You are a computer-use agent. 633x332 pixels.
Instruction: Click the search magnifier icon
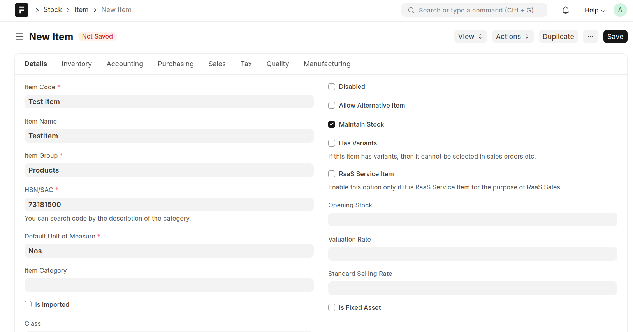[411, 10]
